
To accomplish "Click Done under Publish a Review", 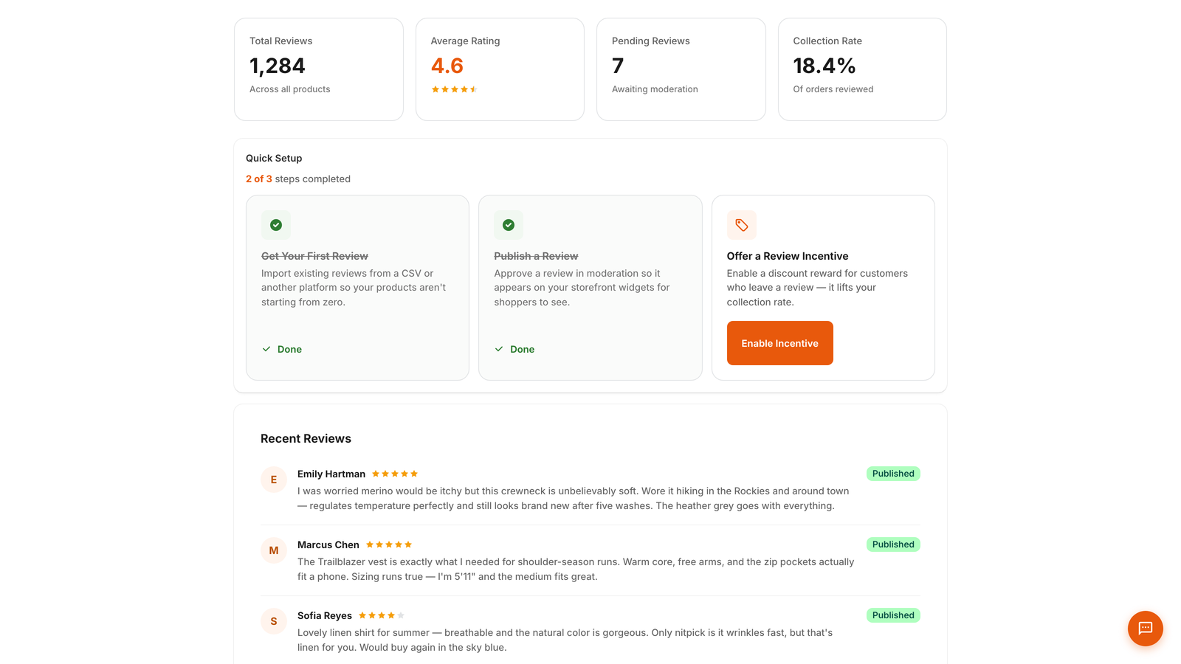I will (514, 349).
